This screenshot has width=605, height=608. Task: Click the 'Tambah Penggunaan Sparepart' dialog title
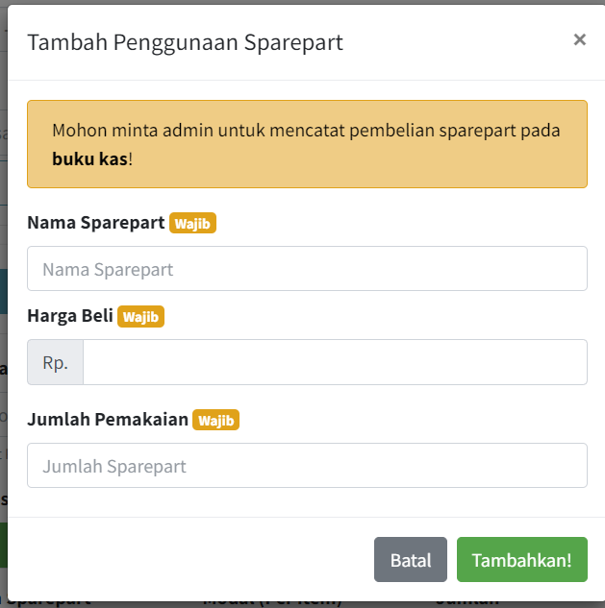185,42
